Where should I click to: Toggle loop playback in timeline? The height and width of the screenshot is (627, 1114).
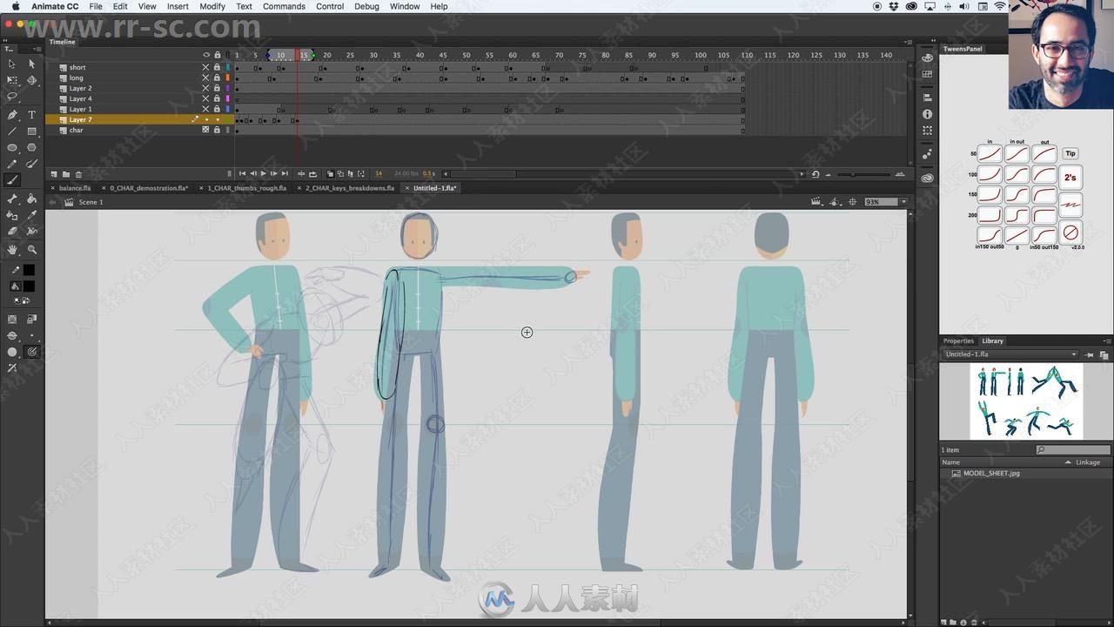pos(312,174)
